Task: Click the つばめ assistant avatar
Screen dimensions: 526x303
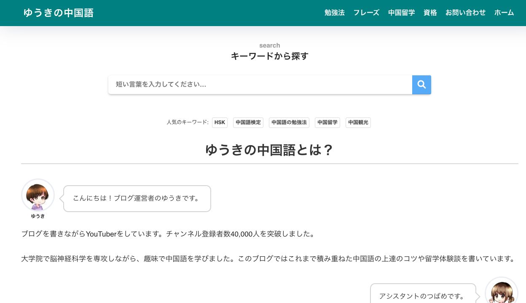Action: tap(502, 290)
